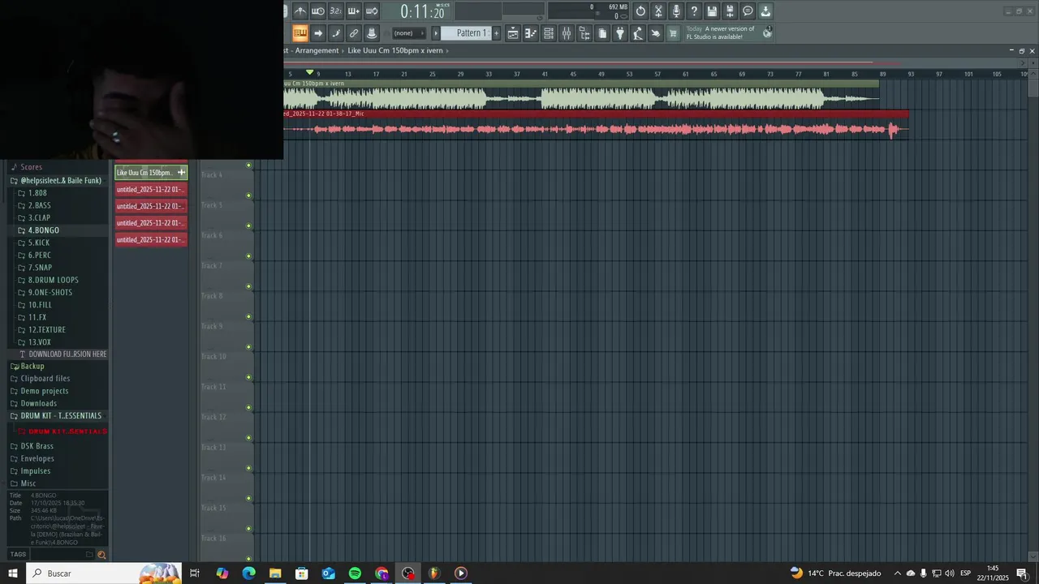Toggle the metronome icon
Viewport: 1039px width, 584px height.
(300, 11)
